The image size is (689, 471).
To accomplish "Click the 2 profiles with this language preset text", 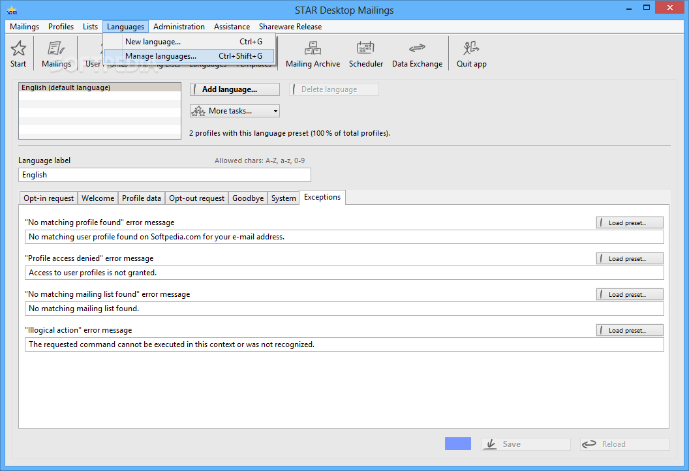I will tap(290, 133).
